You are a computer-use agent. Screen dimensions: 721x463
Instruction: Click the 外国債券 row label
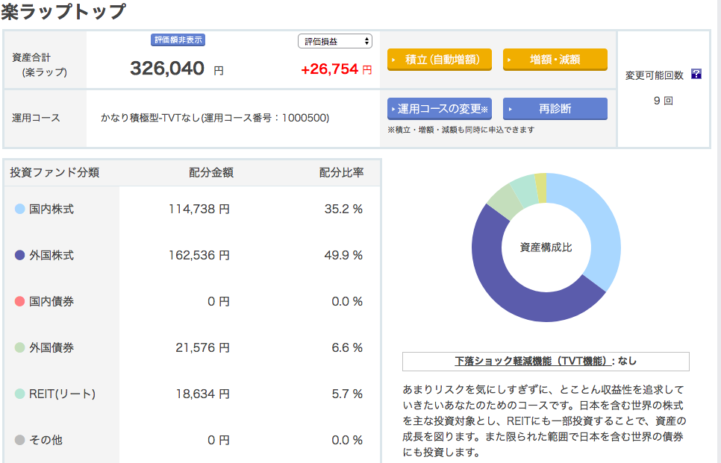tap(51, 347)
